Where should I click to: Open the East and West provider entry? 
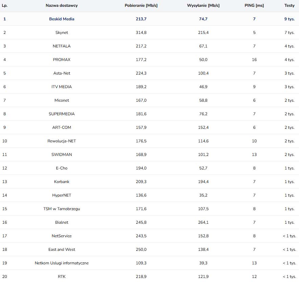click(62, 249)
